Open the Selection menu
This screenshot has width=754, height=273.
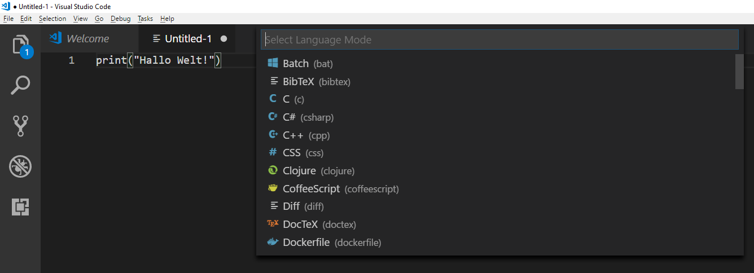(x=52, y=19)
